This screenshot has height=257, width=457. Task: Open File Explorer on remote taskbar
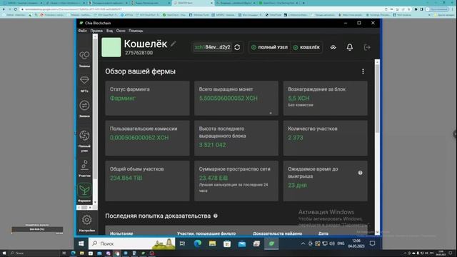coord(212,243)
